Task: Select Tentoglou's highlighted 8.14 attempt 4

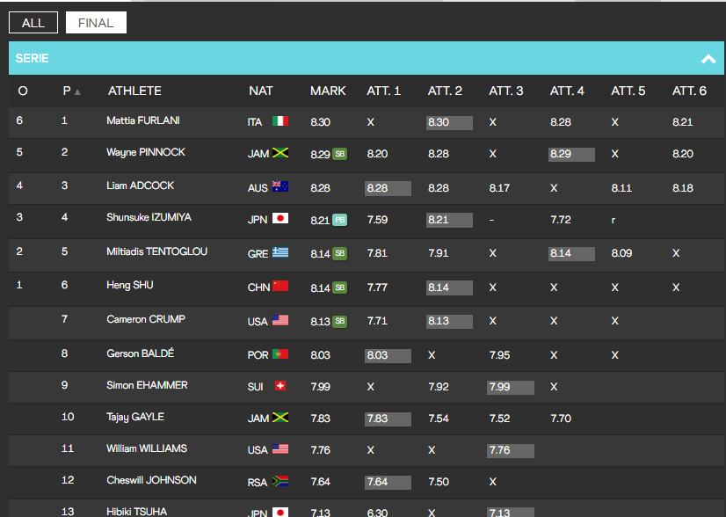Action: (571, 254)
